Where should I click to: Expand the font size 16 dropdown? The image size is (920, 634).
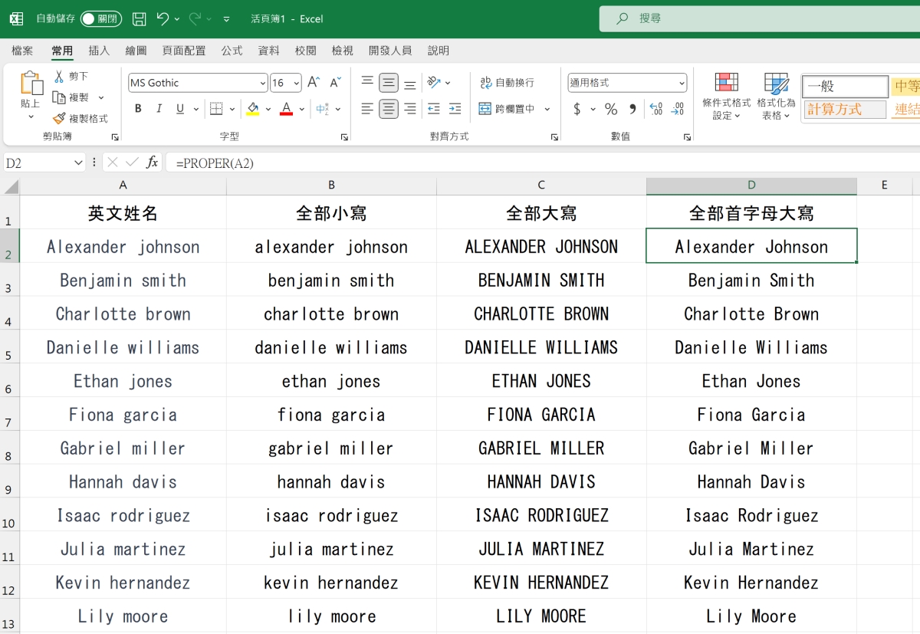pos(296,83)
